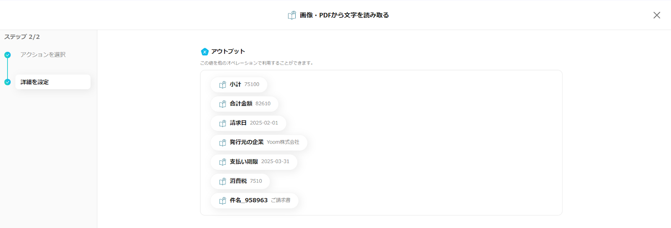Click the icon beside 件名_958963 output
671x228 pixels.
223,201
